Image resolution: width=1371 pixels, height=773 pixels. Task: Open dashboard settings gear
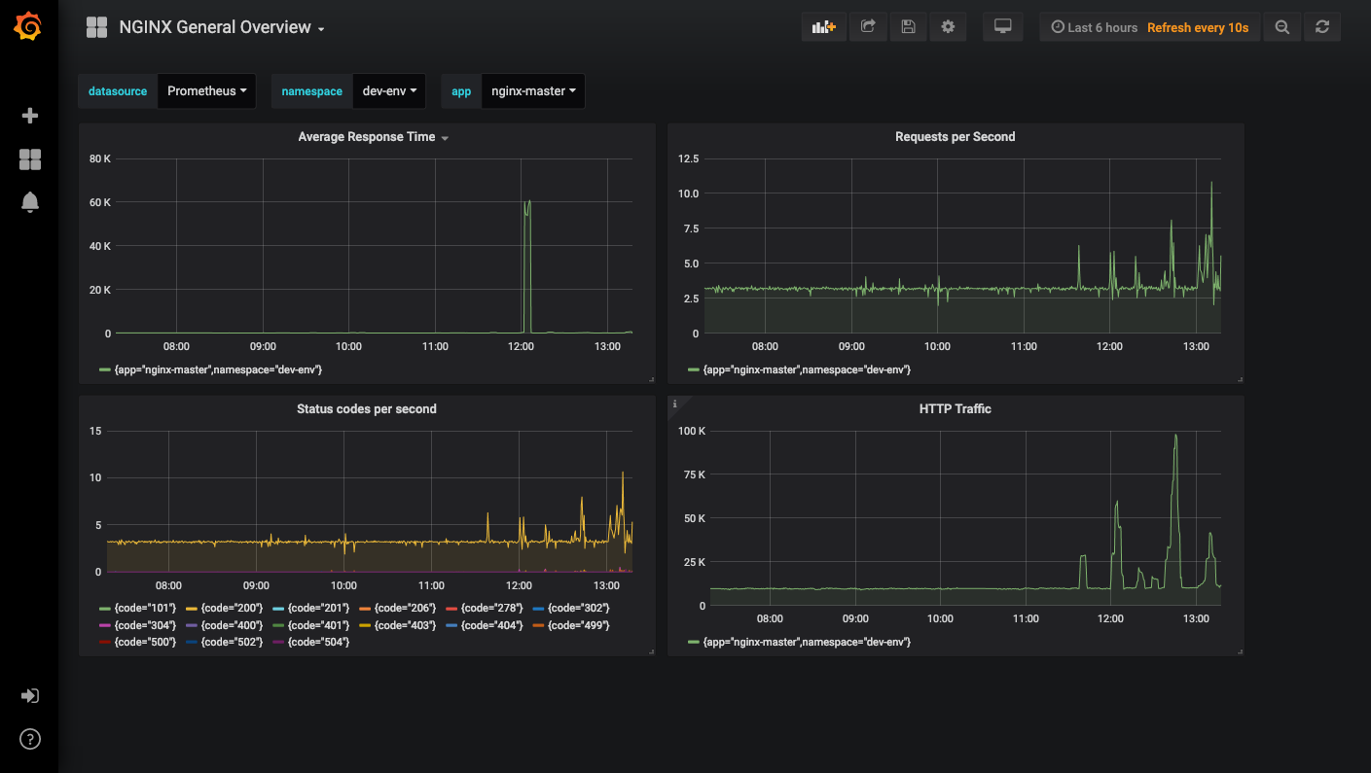[948, 27]
